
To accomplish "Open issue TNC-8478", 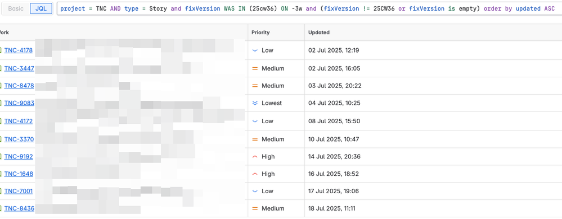I will coord(19,86).
